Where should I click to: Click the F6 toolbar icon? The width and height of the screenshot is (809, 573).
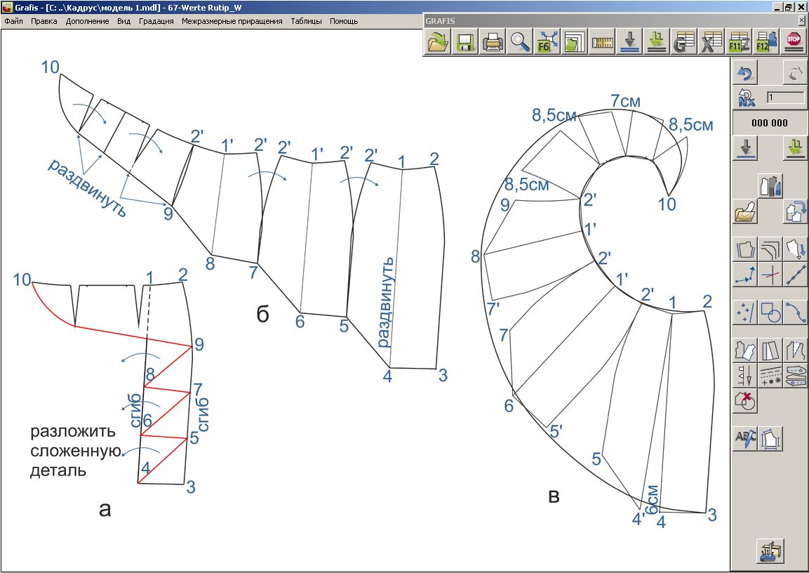click(547, 43)
